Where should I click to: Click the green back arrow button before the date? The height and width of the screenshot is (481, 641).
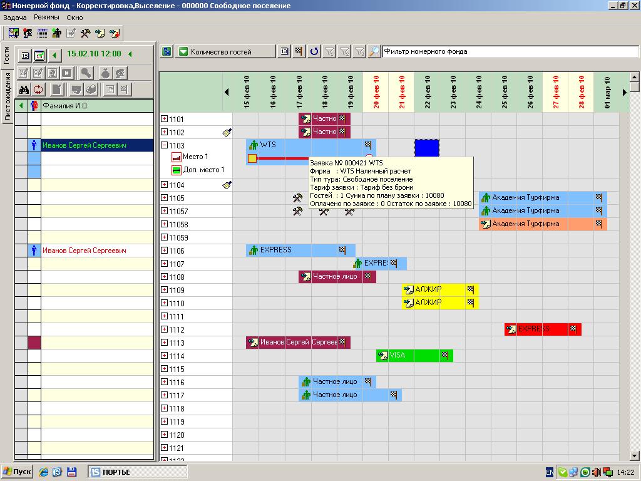(x=55, y=55)
